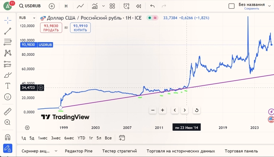Select 1мес date range
The width and height of the screenshot is (274, 157).
43,138
